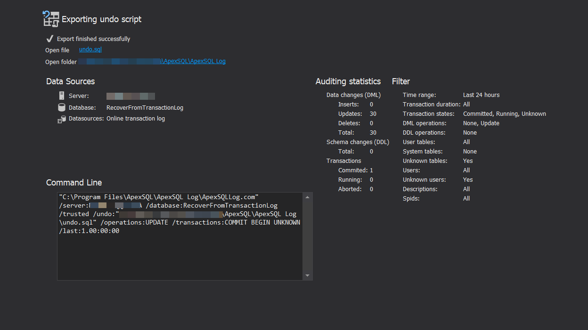
Task: Click the Command Line scrollbar track
Action: (307, 235)
